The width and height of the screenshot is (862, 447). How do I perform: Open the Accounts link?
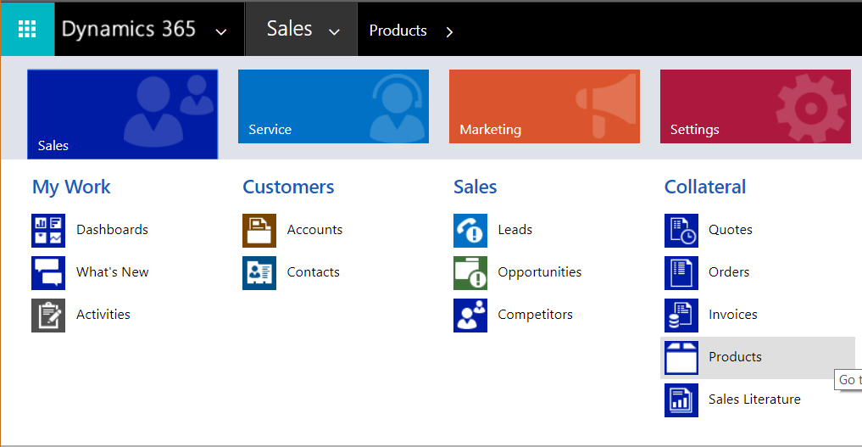point(314,229)
